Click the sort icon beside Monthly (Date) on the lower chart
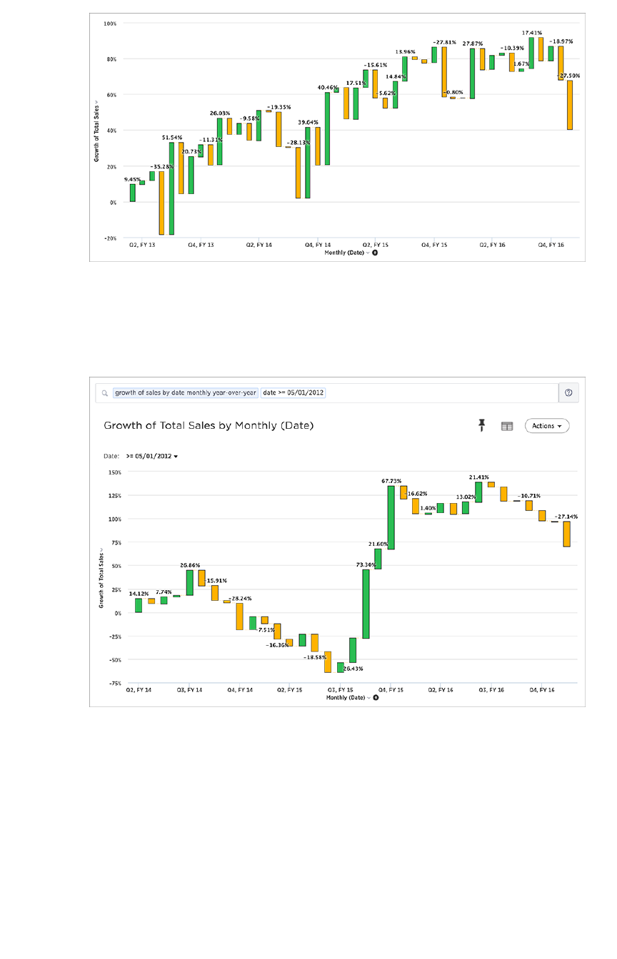This screenshot has width=617, height=959. point(376,698)
